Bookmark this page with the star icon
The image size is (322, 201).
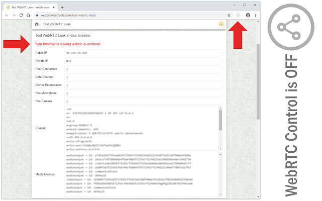tap(229, 15)
